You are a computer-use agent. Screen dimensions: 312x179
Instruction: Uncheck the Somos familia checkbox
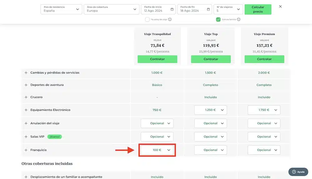coord(218,20)
